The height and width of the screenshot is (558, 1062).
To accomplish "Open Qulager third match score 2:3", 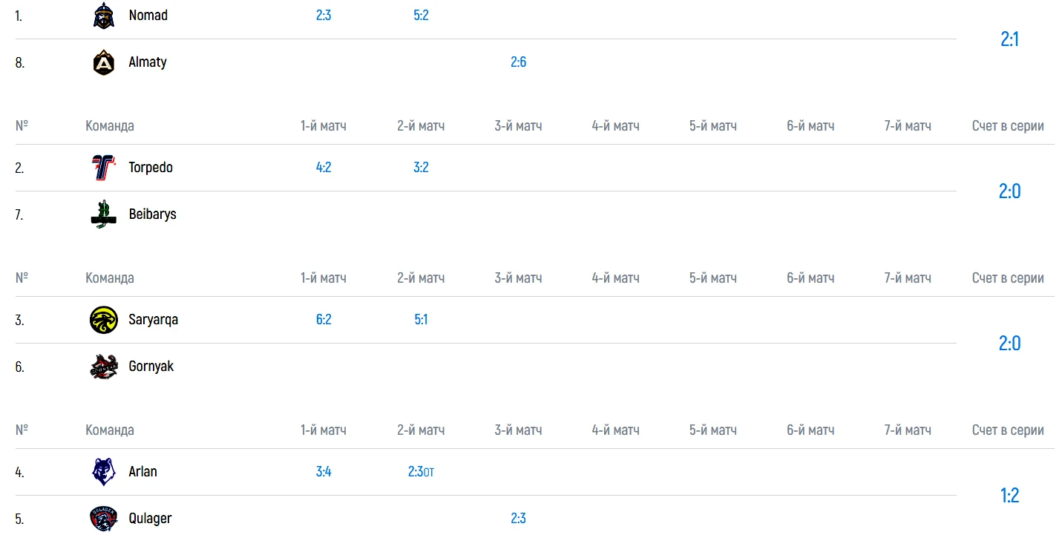I will tap(518, 519).
